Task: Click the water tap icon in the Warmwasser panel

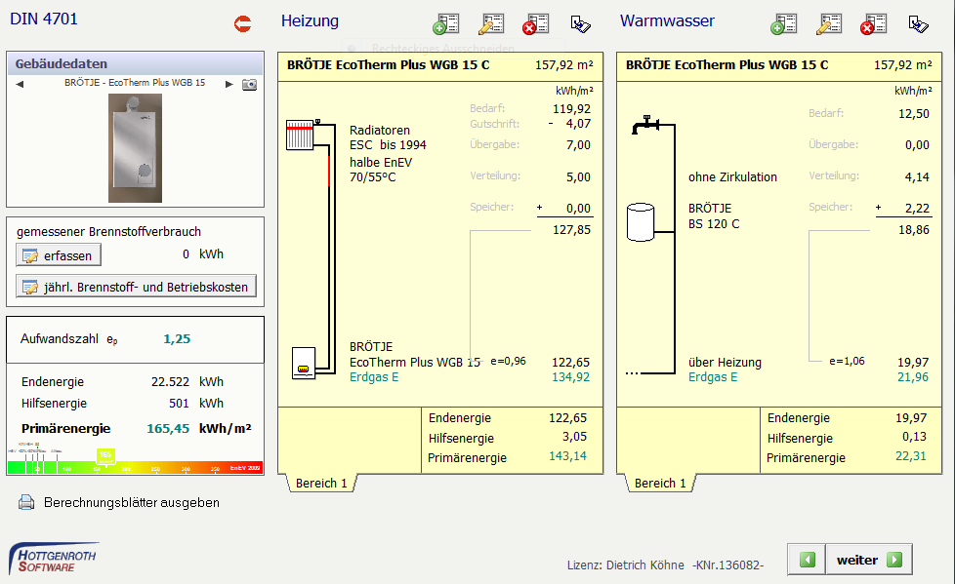Action: click(645, 125)
